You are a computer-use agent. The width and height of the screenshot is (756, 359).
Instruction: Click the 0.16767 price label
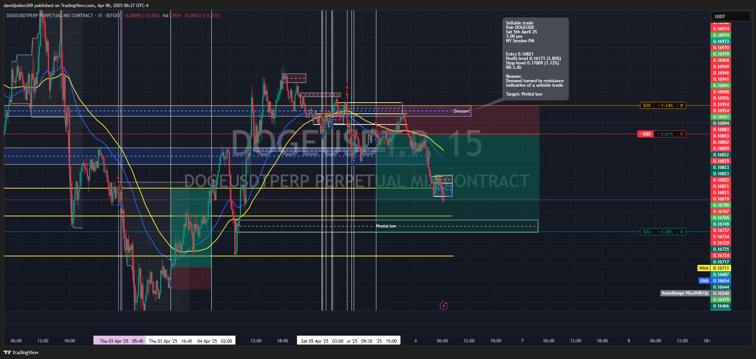pyautogui.click(x=721, y=212)
